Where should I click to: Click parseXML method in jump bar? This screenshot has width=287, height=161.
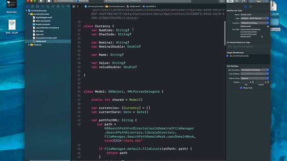[x=149, y=6]
